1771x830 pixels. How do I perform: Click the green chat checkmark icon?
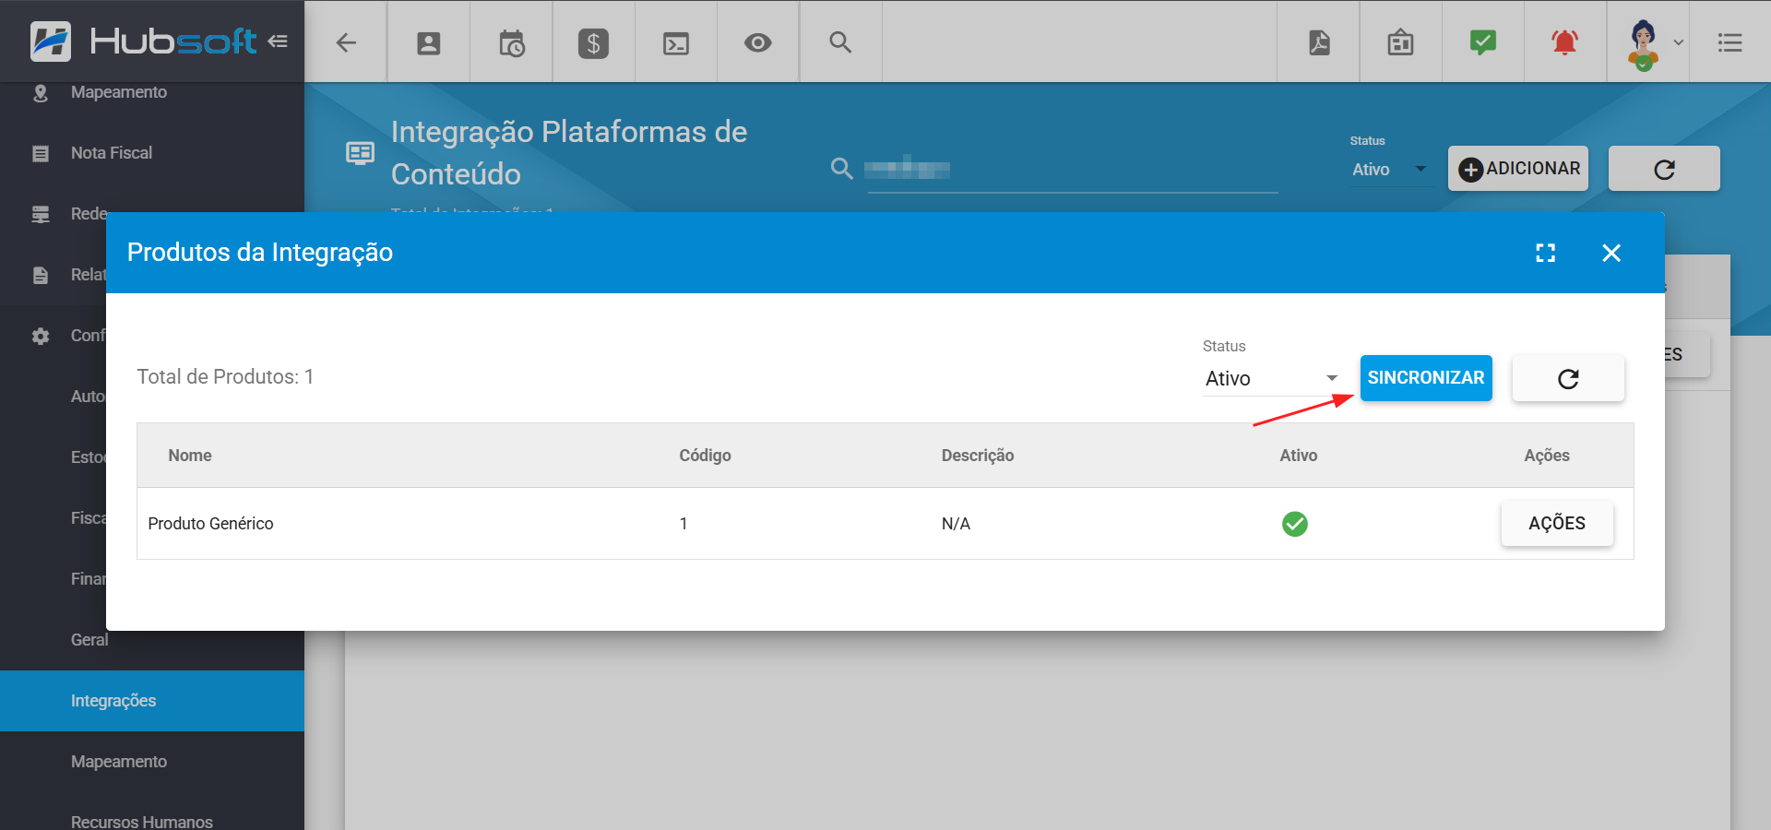pyautogui.click(x=1483, y=42)
